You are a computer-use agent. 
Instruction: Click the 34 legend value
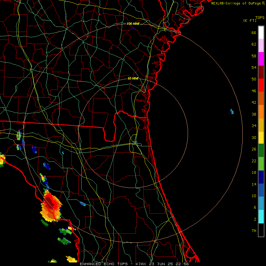[254, 126]
